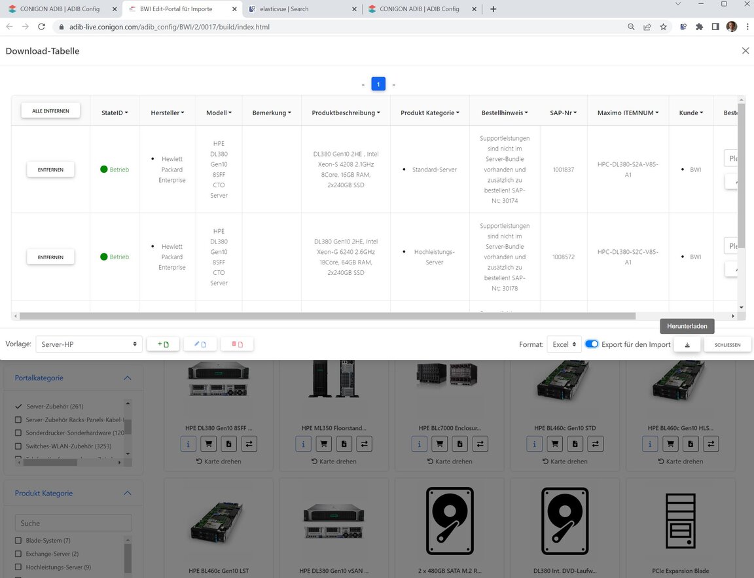This screenshot has width=754, height=578.
Task: Add HPE BL460c Gen10 STD to cart
Action: coord(555,444)
